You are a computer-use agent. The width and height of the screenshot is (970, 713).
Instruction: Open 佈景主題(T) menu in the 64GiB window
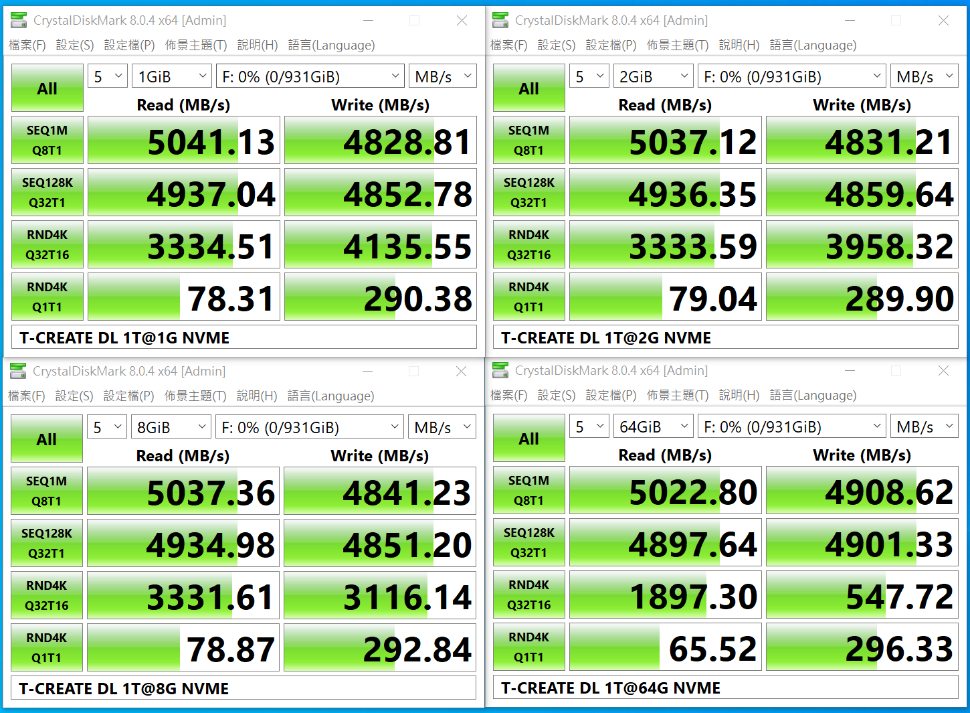(678, 395)
